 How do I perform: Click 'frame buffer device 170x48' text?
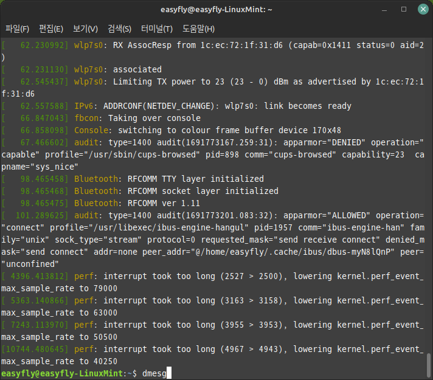coord(279,130)
